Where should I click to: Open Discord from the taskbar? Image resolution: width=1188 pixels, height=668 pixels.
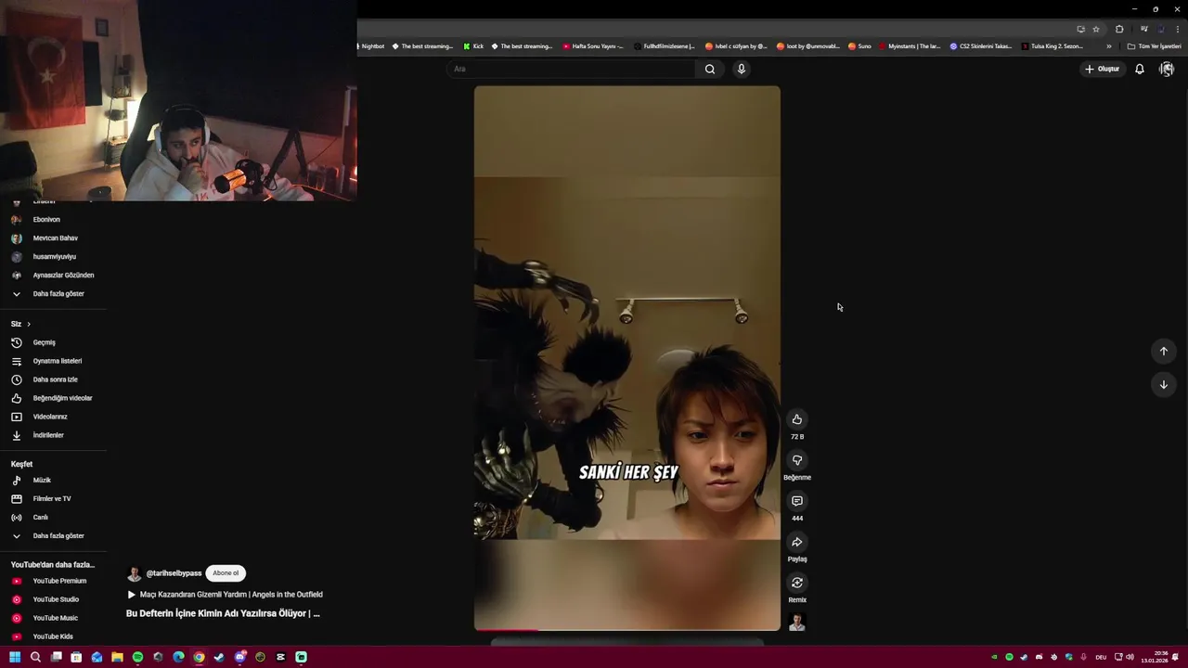239,657
